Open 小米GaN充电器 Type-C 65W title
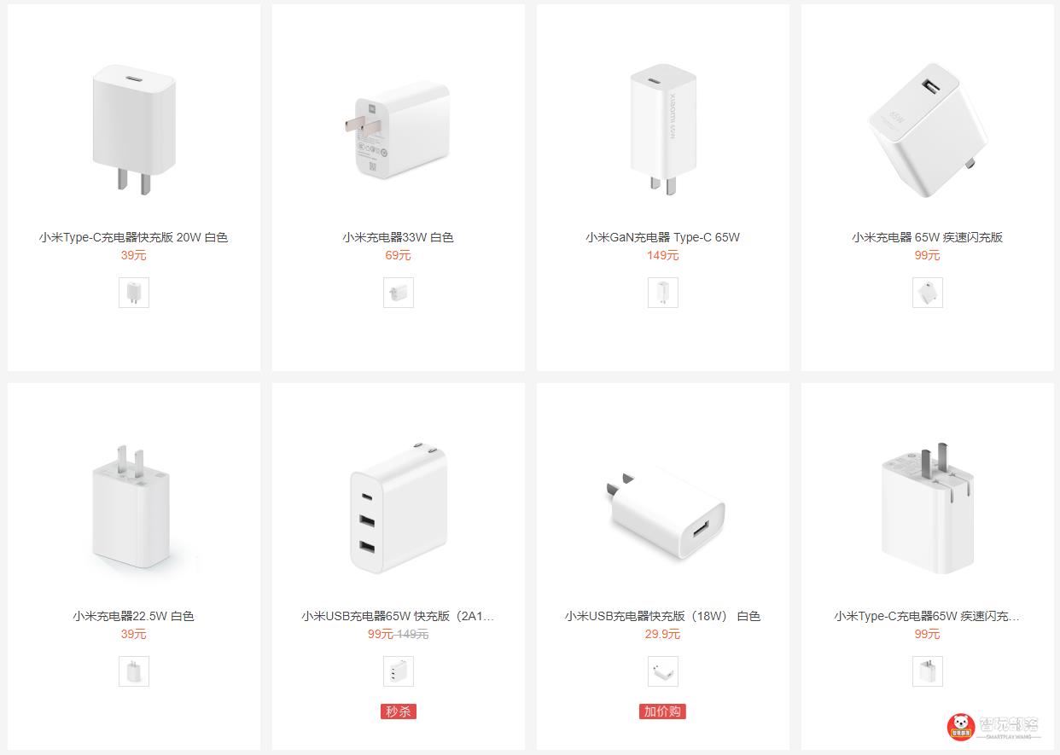The image size is (1060, 755). 663,237
